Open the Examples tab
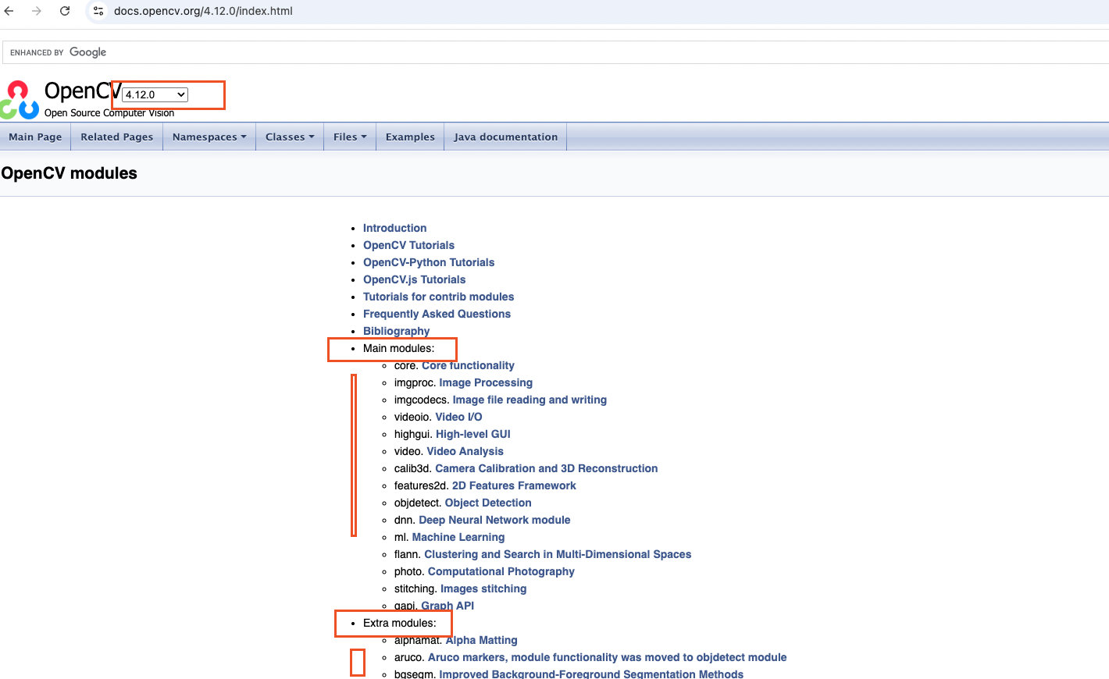 pos(410,137)
